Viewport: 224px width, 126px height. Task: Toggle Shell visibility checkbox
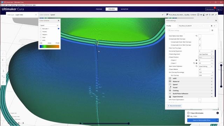[41, 37]
